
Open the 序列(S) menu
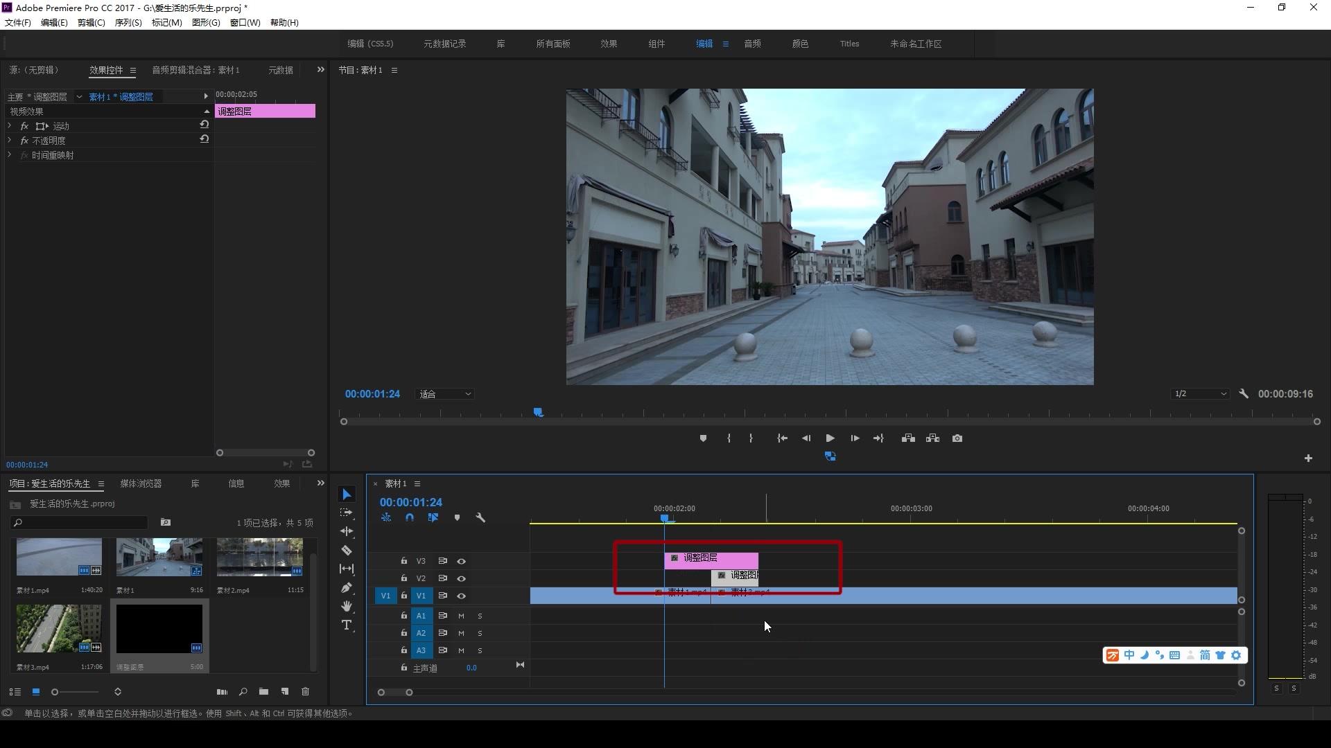[128, 23]
